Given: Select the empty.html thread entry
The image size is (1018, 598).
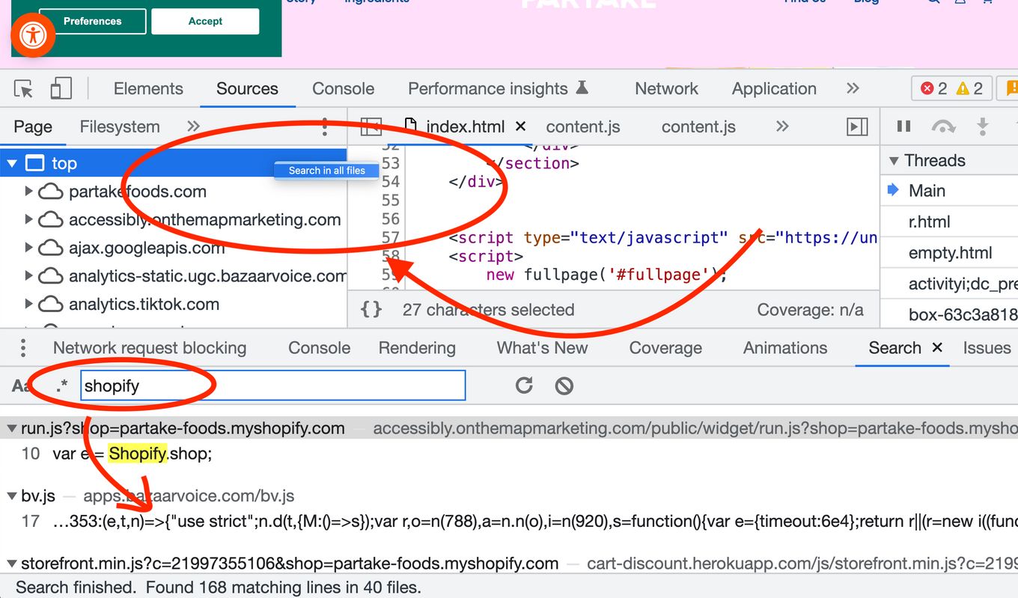Looking at the screenshot, I should pyautogui.click(x=950, y=253).
